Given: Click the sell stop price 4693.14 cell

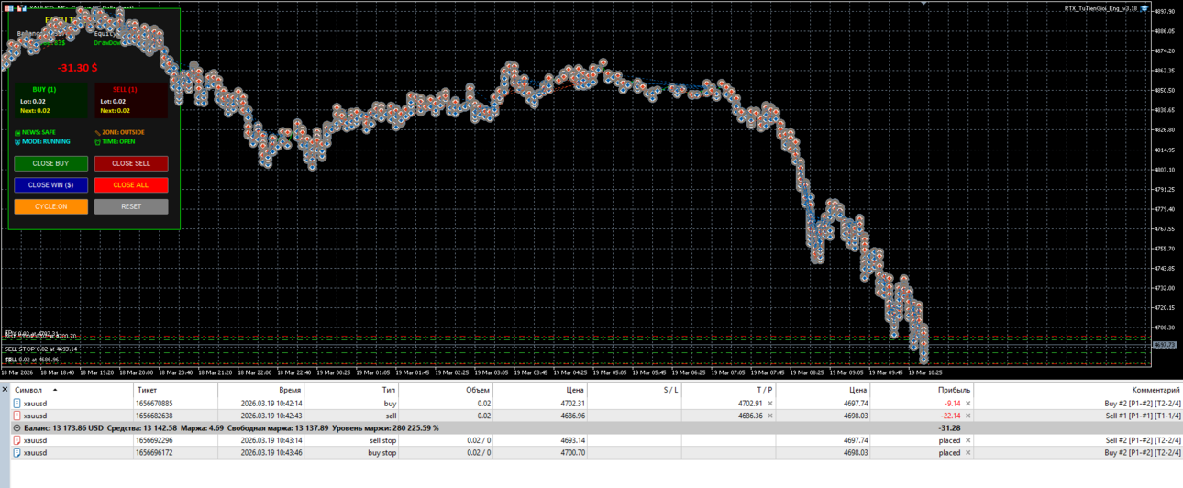Looking at the screenshot, I should 572,440.
